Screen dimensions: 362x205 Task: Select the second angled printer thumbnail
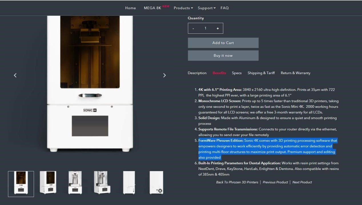[x=48, y=183]
